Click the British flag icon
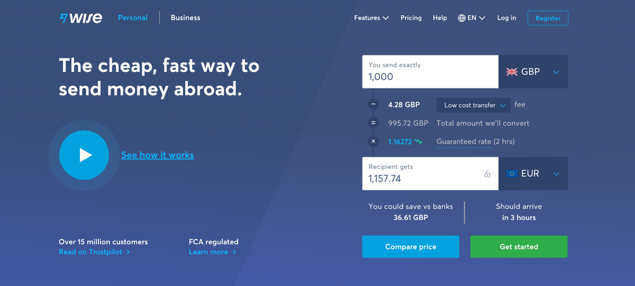 point(512,72)
